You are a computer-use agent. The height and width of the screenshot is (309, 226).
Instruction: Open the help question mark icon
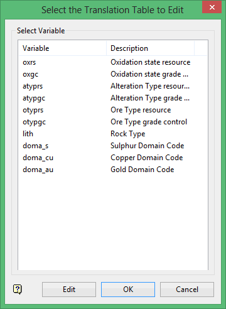click(18, 290)
